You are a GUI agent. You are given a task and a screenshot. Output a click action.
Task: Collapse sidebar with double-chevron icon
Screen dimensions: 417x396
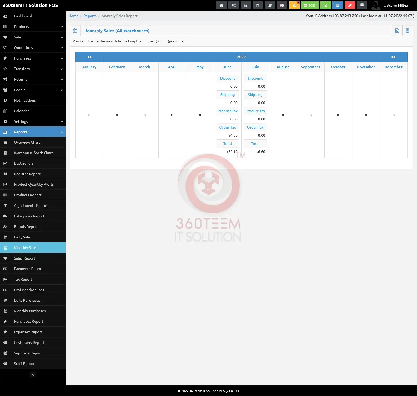tap(33, 375)
